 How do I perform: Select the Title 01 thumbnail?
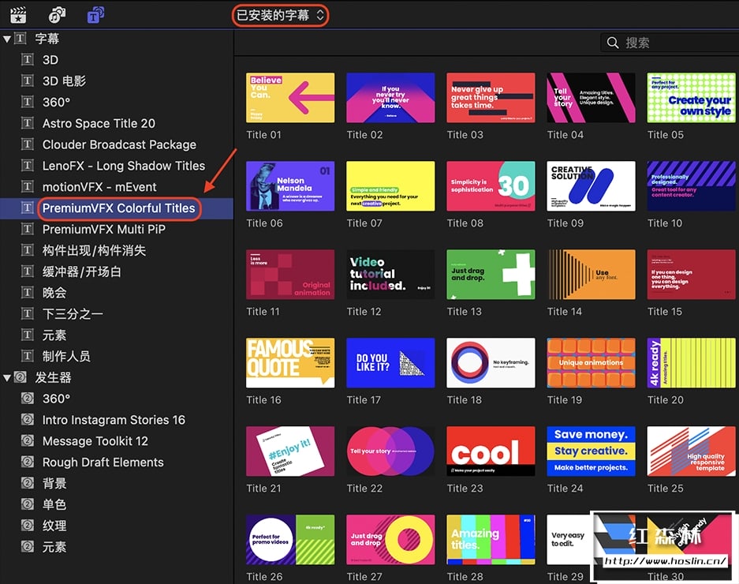click(x=290, y=98)
